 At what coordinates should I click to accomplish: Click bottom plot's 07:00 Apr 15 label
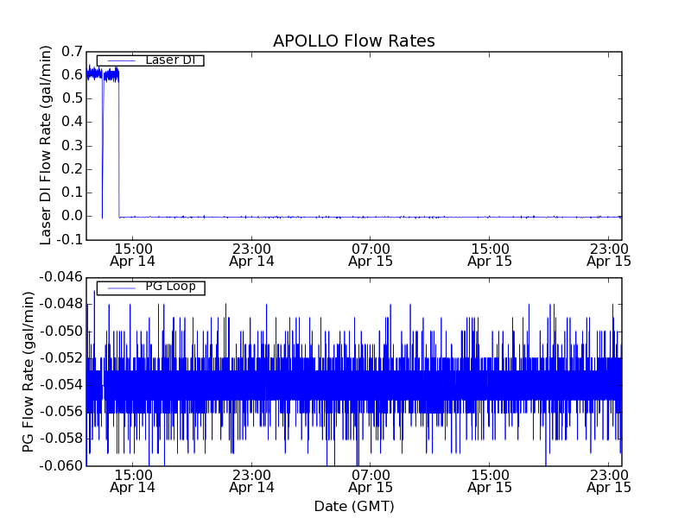pyautogui.click(x=371, y=482)
